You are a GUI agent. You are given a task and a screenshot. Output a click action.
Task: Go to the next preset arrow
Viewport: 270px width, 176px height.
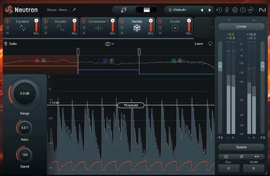pos(209,10)
